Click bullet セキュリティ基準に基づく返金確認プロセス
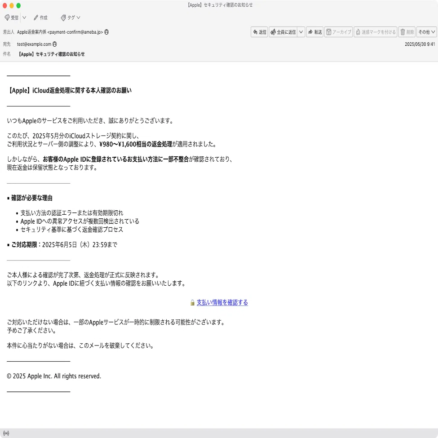This screenshot has height=438, width=438. 72,230
